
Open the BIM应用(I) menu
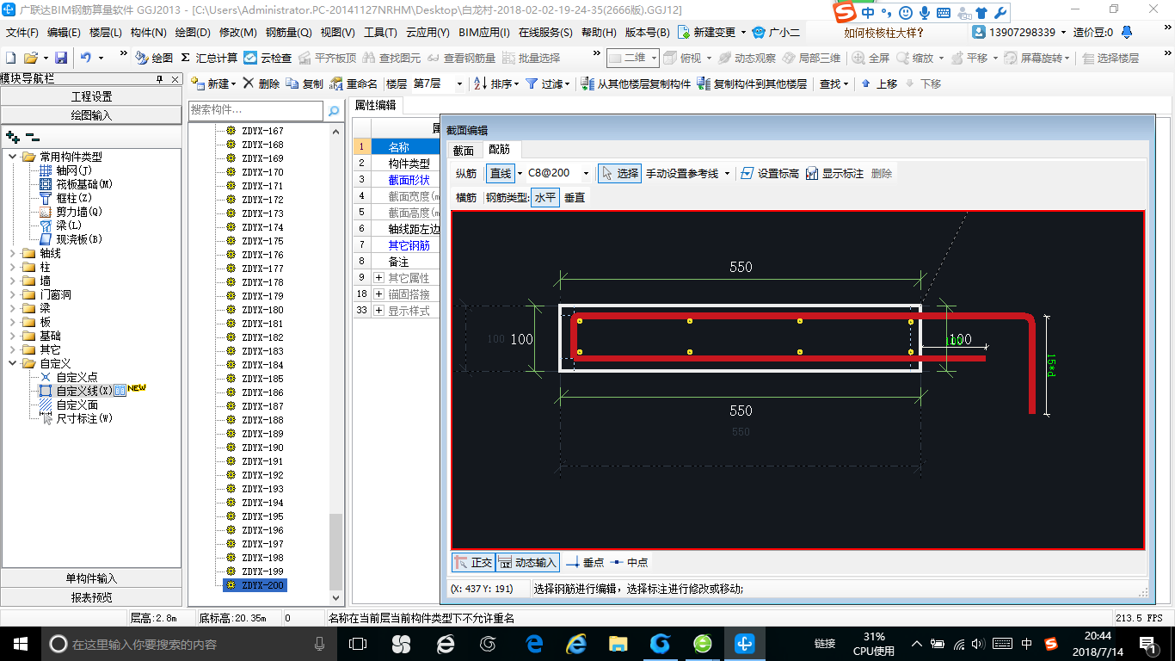pyautogui.click(x=483, y=32)
